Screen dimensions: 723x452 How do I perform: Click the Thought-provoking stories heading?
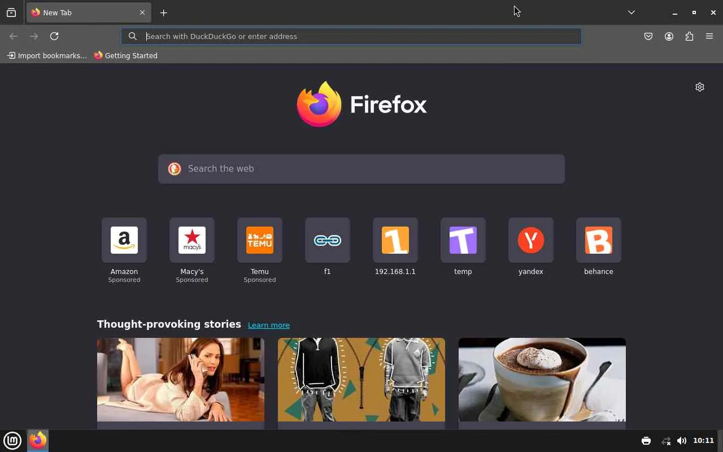click(169, 324)
